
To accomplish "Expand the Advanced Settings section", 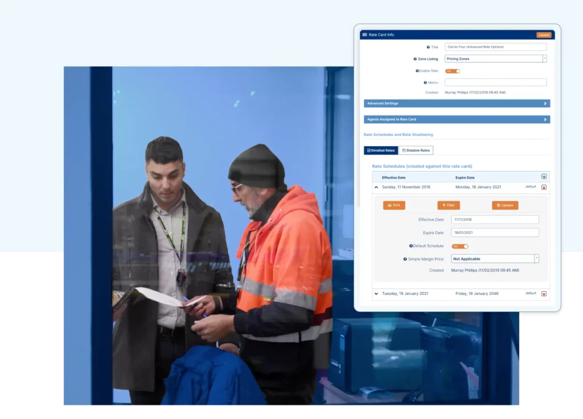I will coord(457,103).
